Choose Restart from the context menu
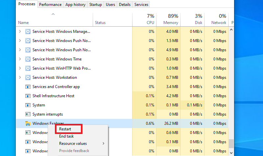 (x=65, y=129)
